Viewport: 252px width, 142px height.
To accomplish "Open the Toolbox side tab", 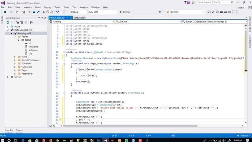I will click(2, 20).
